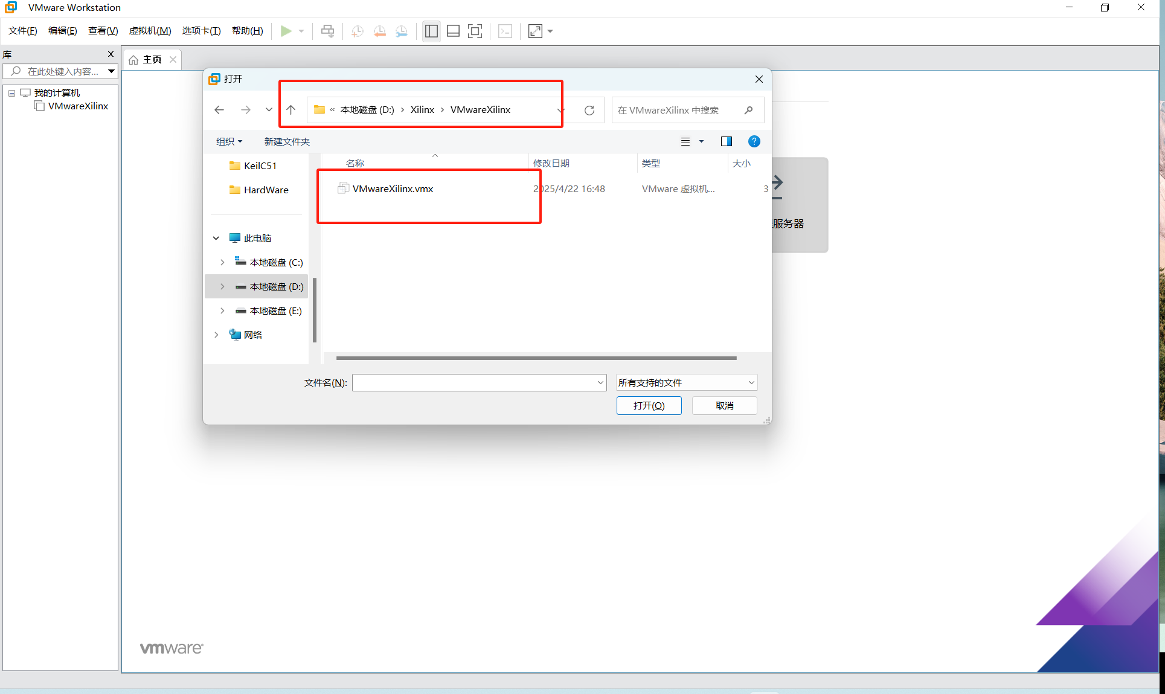Screen dimensions: 1165x694
Task: Collapse the 此电脑 tree node
Action: (216, 238)
